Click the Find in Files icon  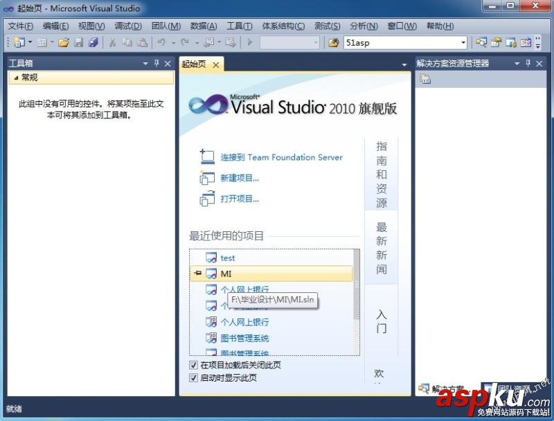click(334, 43)
